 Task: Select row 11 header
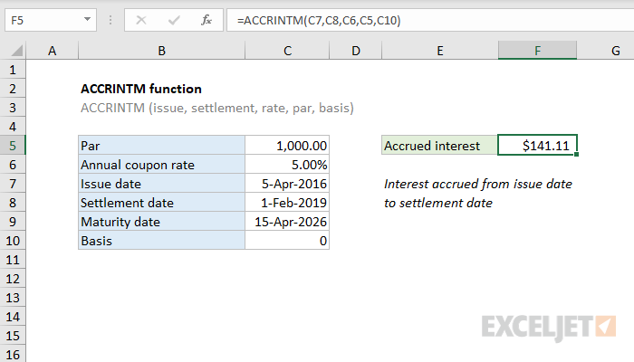tap(13, 260)
